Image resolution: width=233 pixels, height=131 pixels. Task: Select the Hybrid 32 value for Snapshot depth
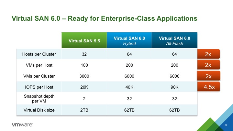(x=129, y=99)
